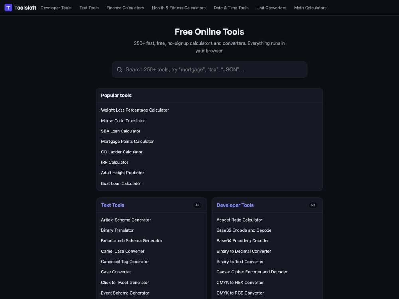Open IRR Calculator
This screenshot has height=299, width=399.
pyautogui.click(x=115, y=163)
